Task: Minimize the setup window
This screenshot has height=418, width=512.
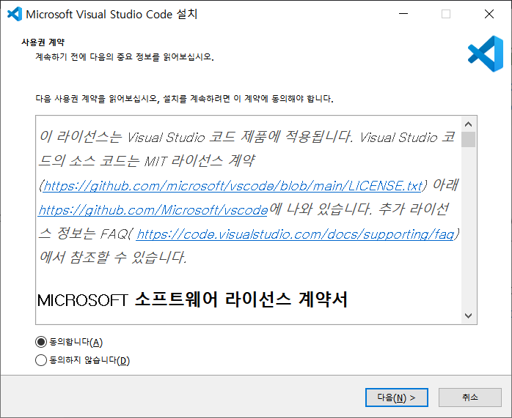Action: (x=403, y=14)
